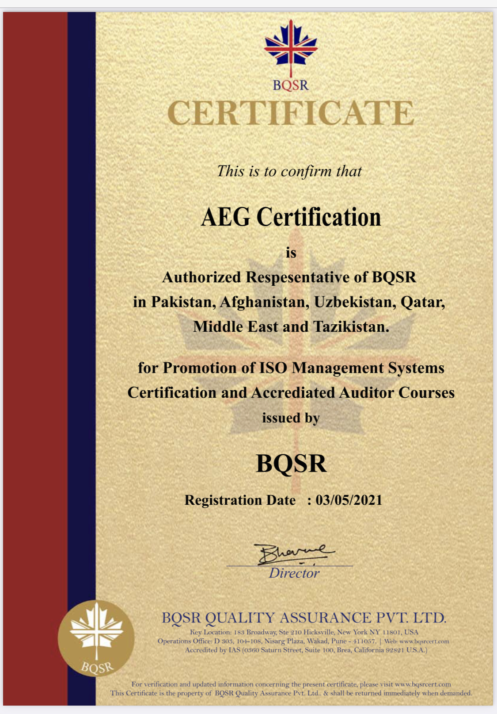The image size is (497, 714).
Task: Click the red BQSR text under the top logo
Action: click(291, 85)
